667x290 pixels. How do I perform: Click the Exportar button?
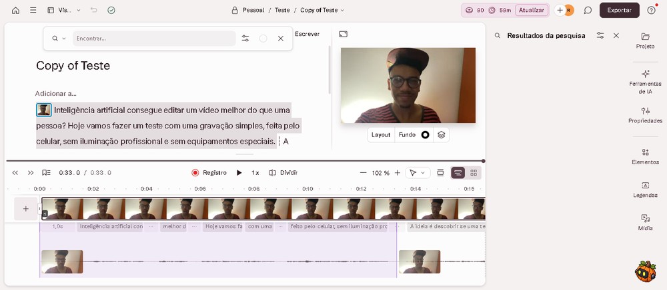[x=620, y=10]
